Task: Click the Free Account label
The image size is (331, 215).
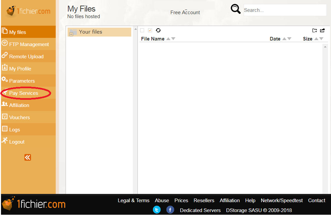Action: click(185, 13)
